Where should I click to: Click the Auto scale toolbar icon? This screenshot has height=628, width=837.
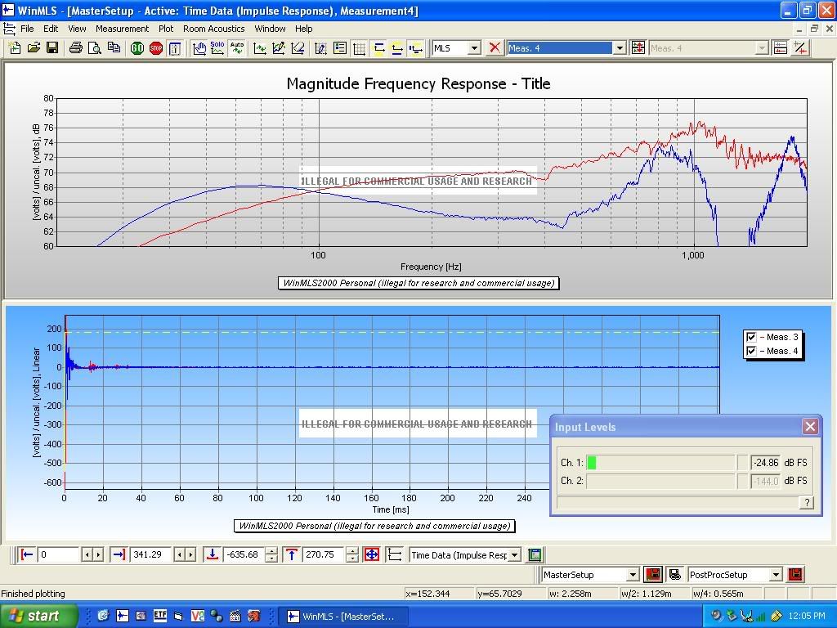point(237,48)
